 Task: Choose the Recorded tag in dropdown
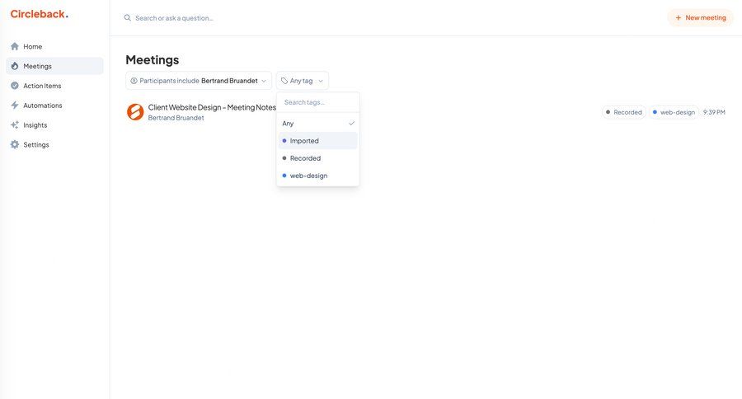click(317, 158)
